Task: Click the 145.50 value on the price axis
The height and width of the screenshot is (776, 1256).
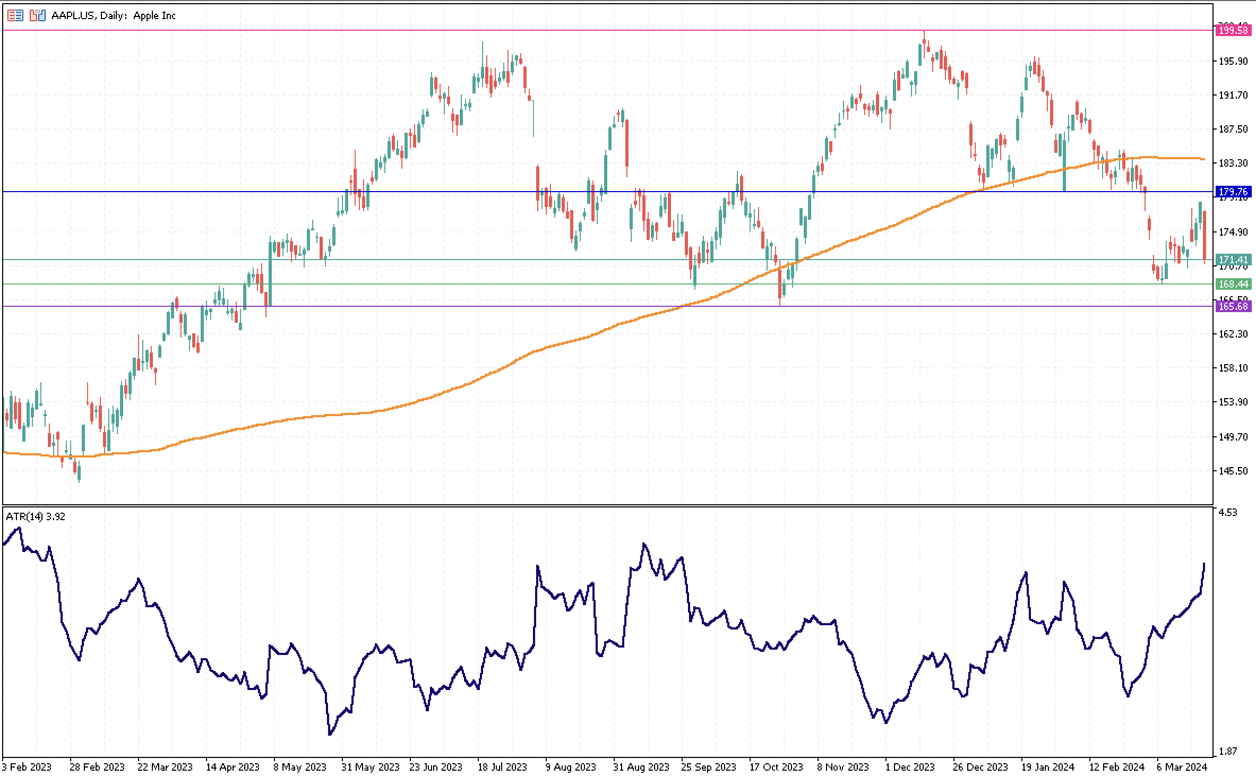Action: click(x=1233, y=471)
